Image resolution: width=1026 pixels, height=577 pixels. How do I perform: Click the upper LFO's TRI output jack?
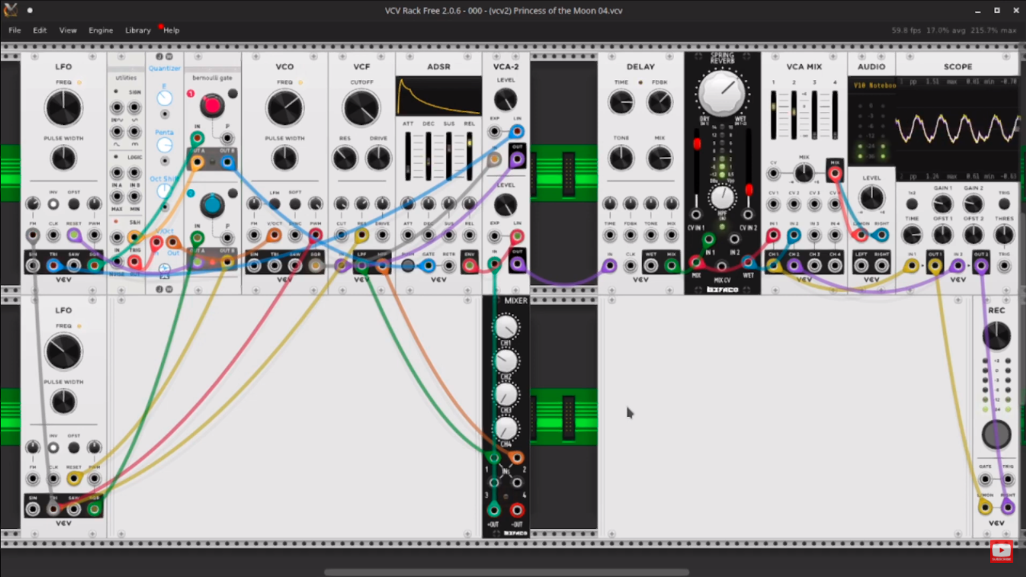pyautogui.click(x=53, y=266)
